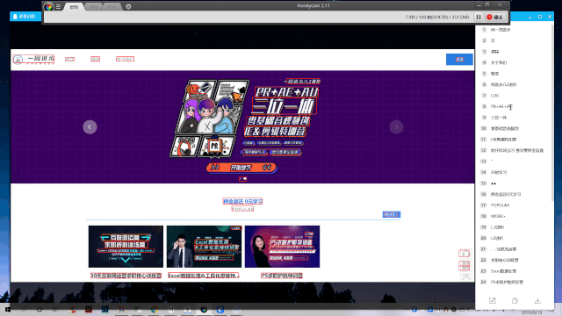Viewport: 562px width, 316px height.
Task: Close the Honeycam tab with the X icon
Action: [x=128, y=6]
